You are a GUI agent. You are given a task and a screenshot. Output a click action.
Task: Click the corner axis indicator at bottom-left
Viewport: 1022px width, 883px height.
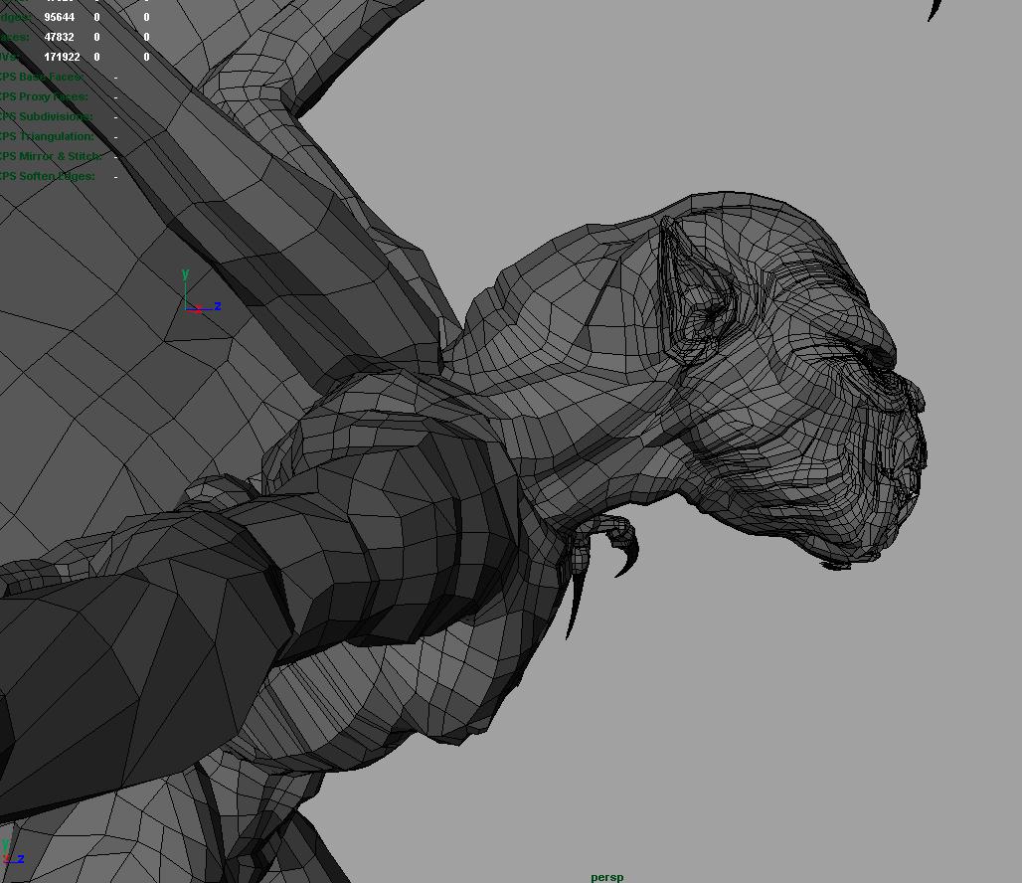(12, 854)
